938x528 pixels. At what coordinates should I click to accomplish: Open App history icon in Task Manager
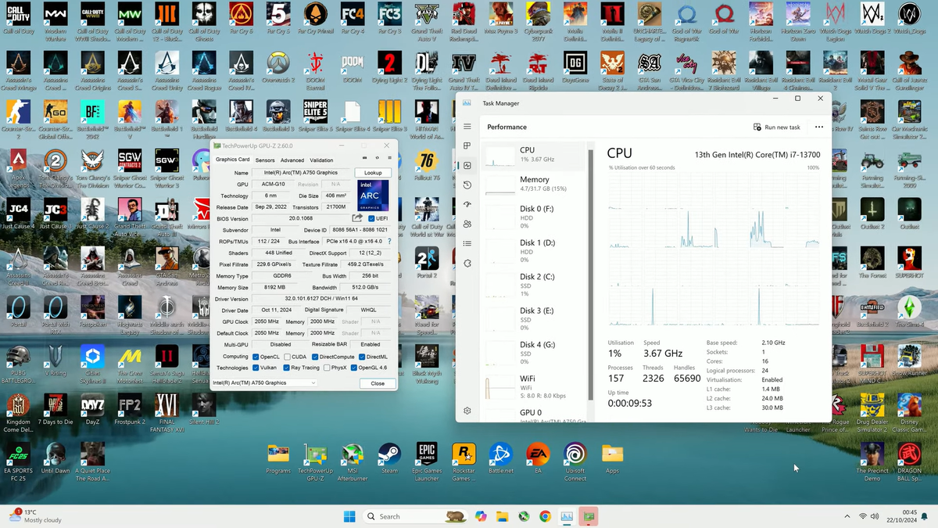[x=467, y=185]
